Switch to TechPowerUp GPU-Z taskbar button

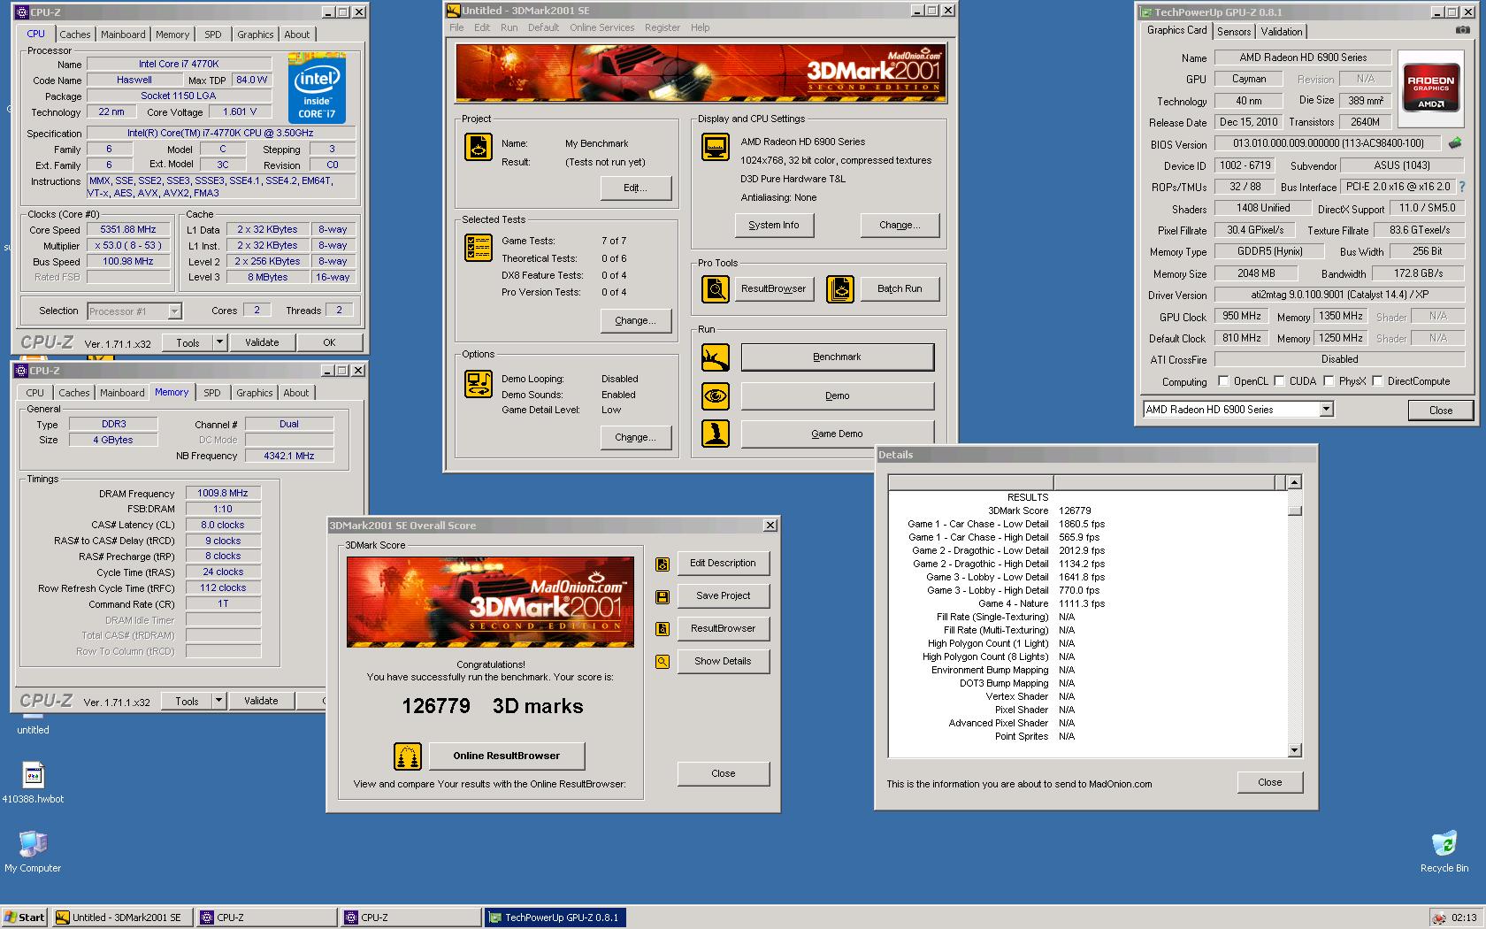pyautogui.click(x=555, y=917)
